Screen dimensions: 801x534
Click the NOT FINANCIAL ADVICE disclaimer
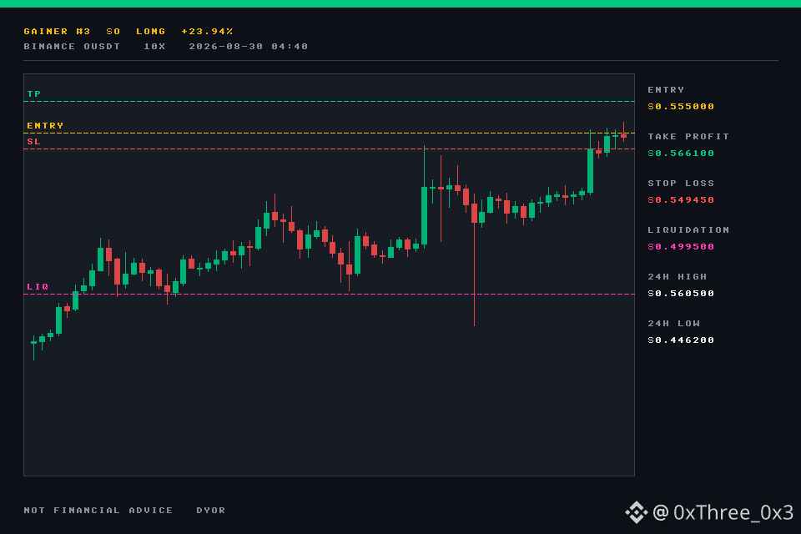tap(98, 510)
